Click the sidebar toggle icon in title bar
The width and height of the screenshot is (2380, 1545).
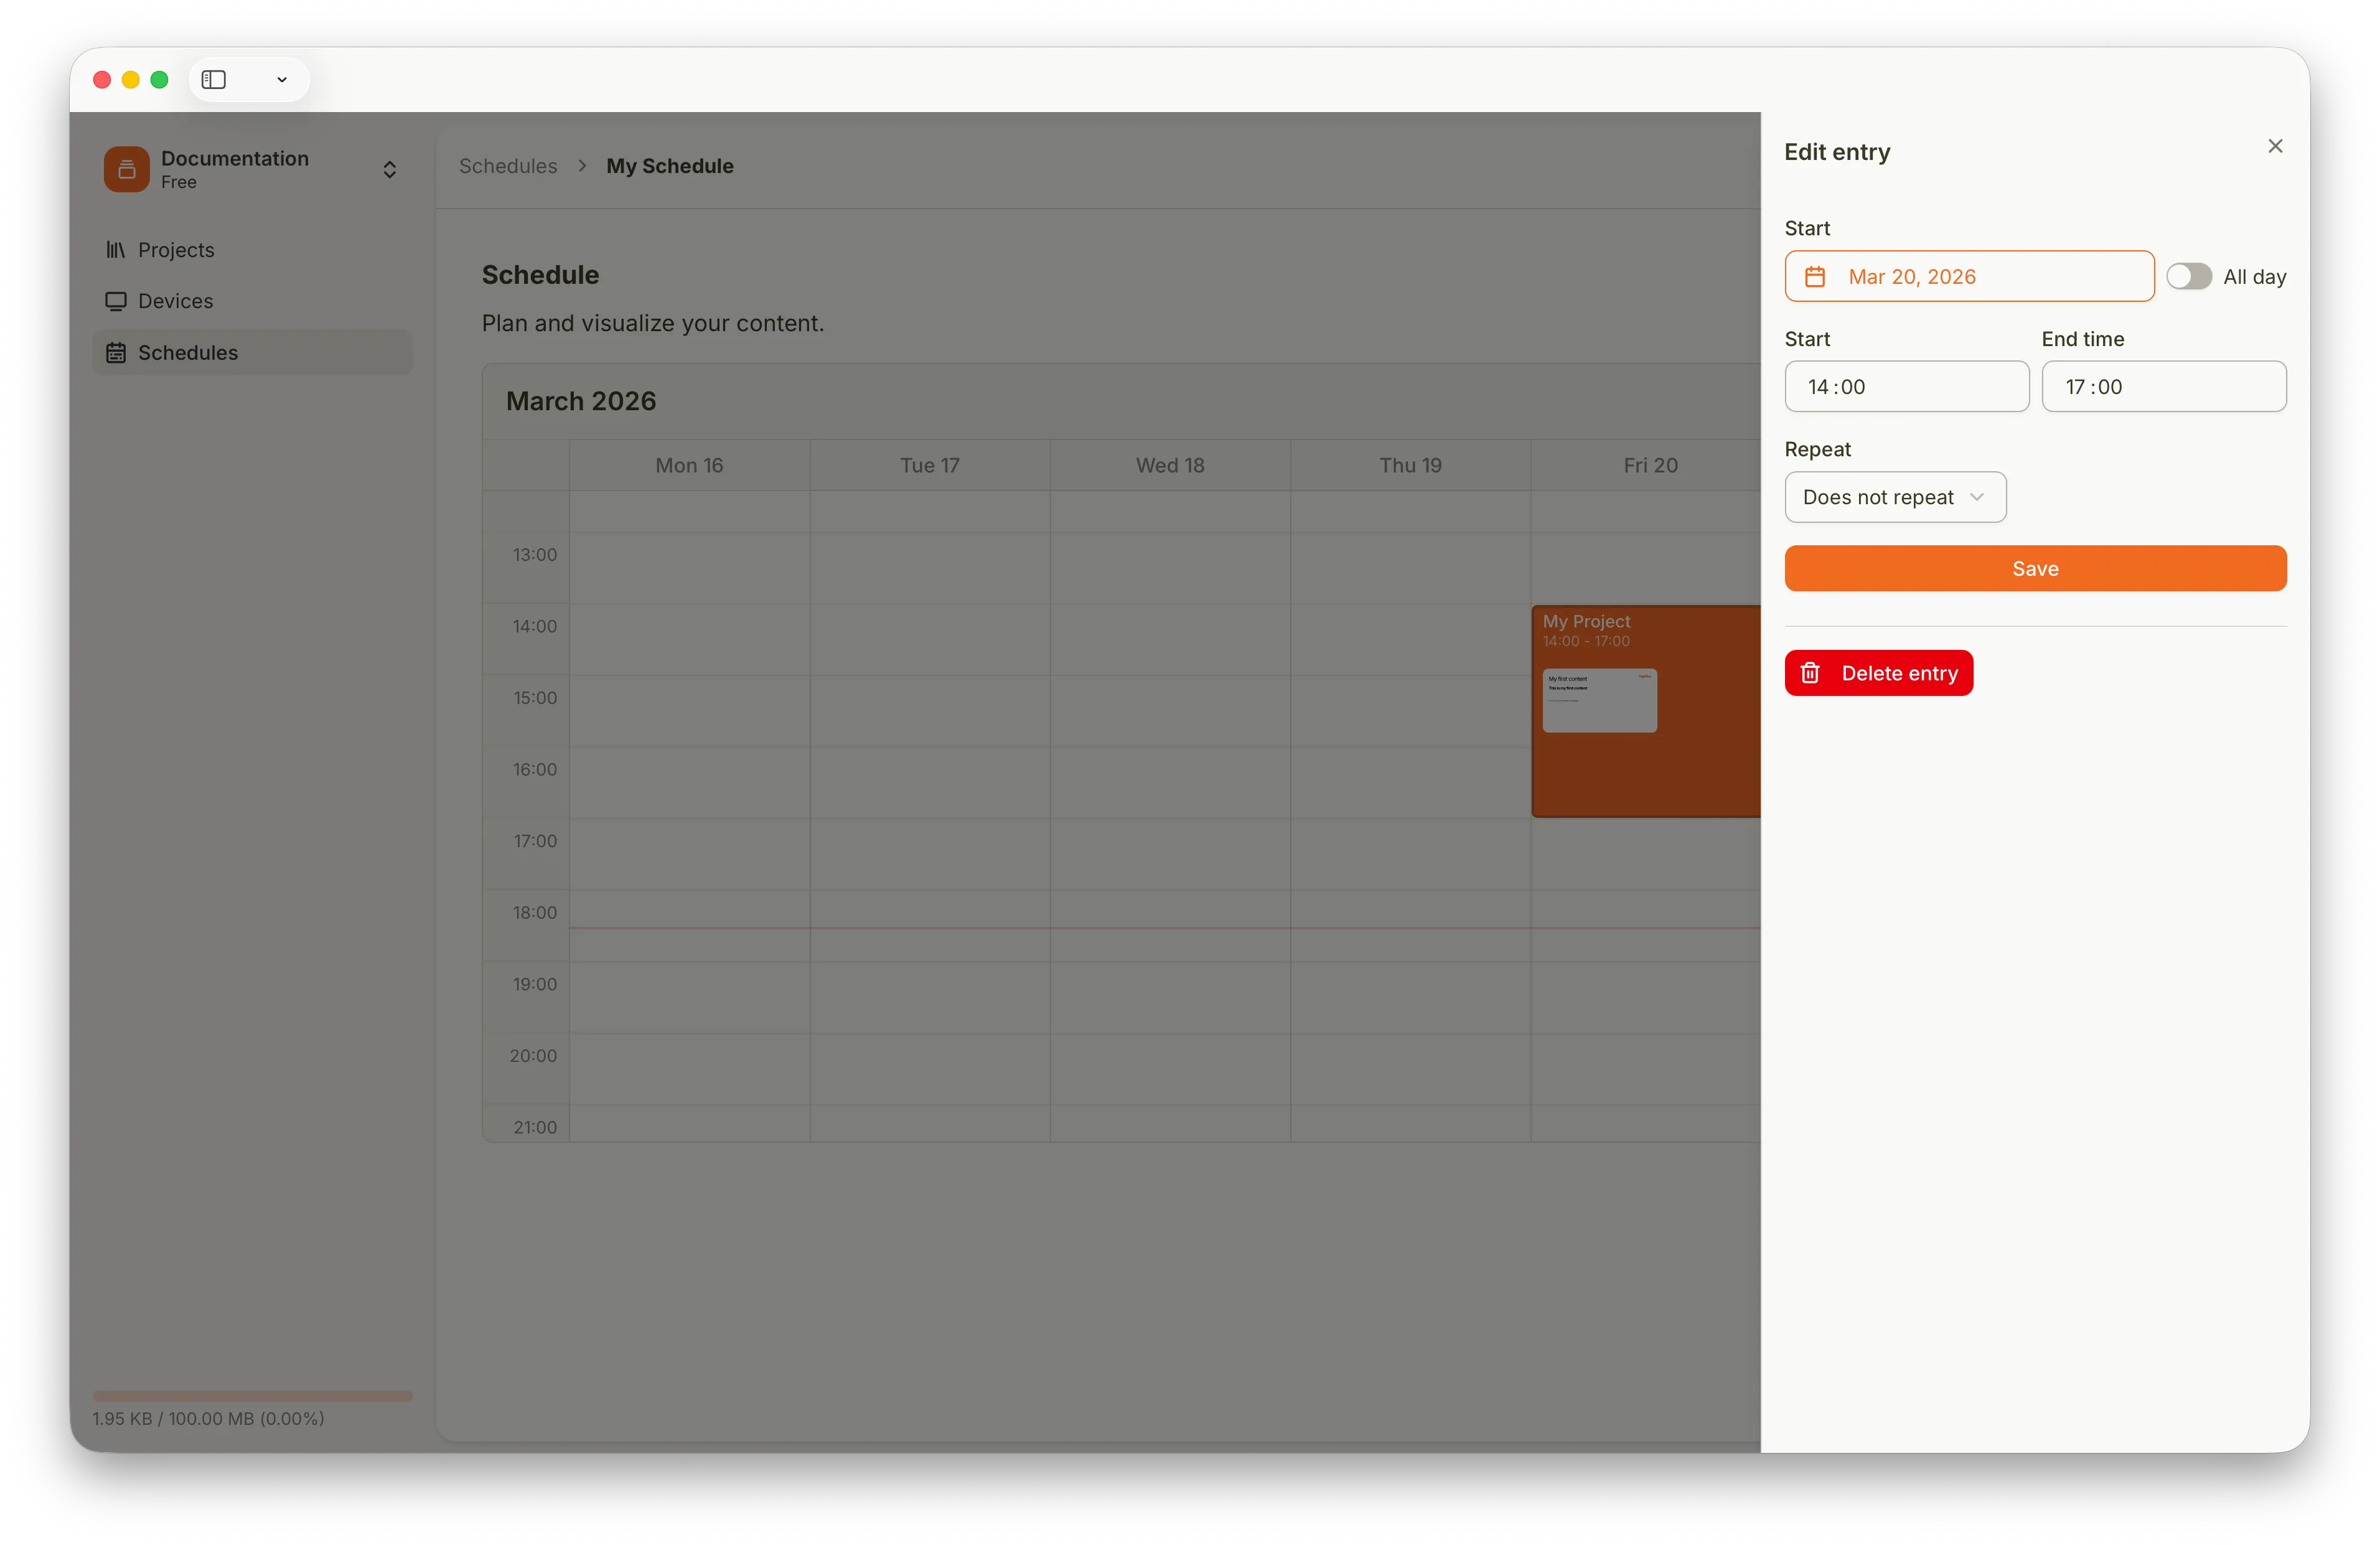coord(214,80)
